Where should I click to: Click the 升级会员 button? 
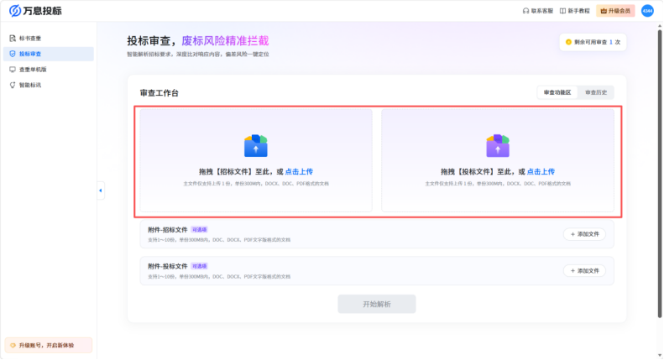pos(615,11)
